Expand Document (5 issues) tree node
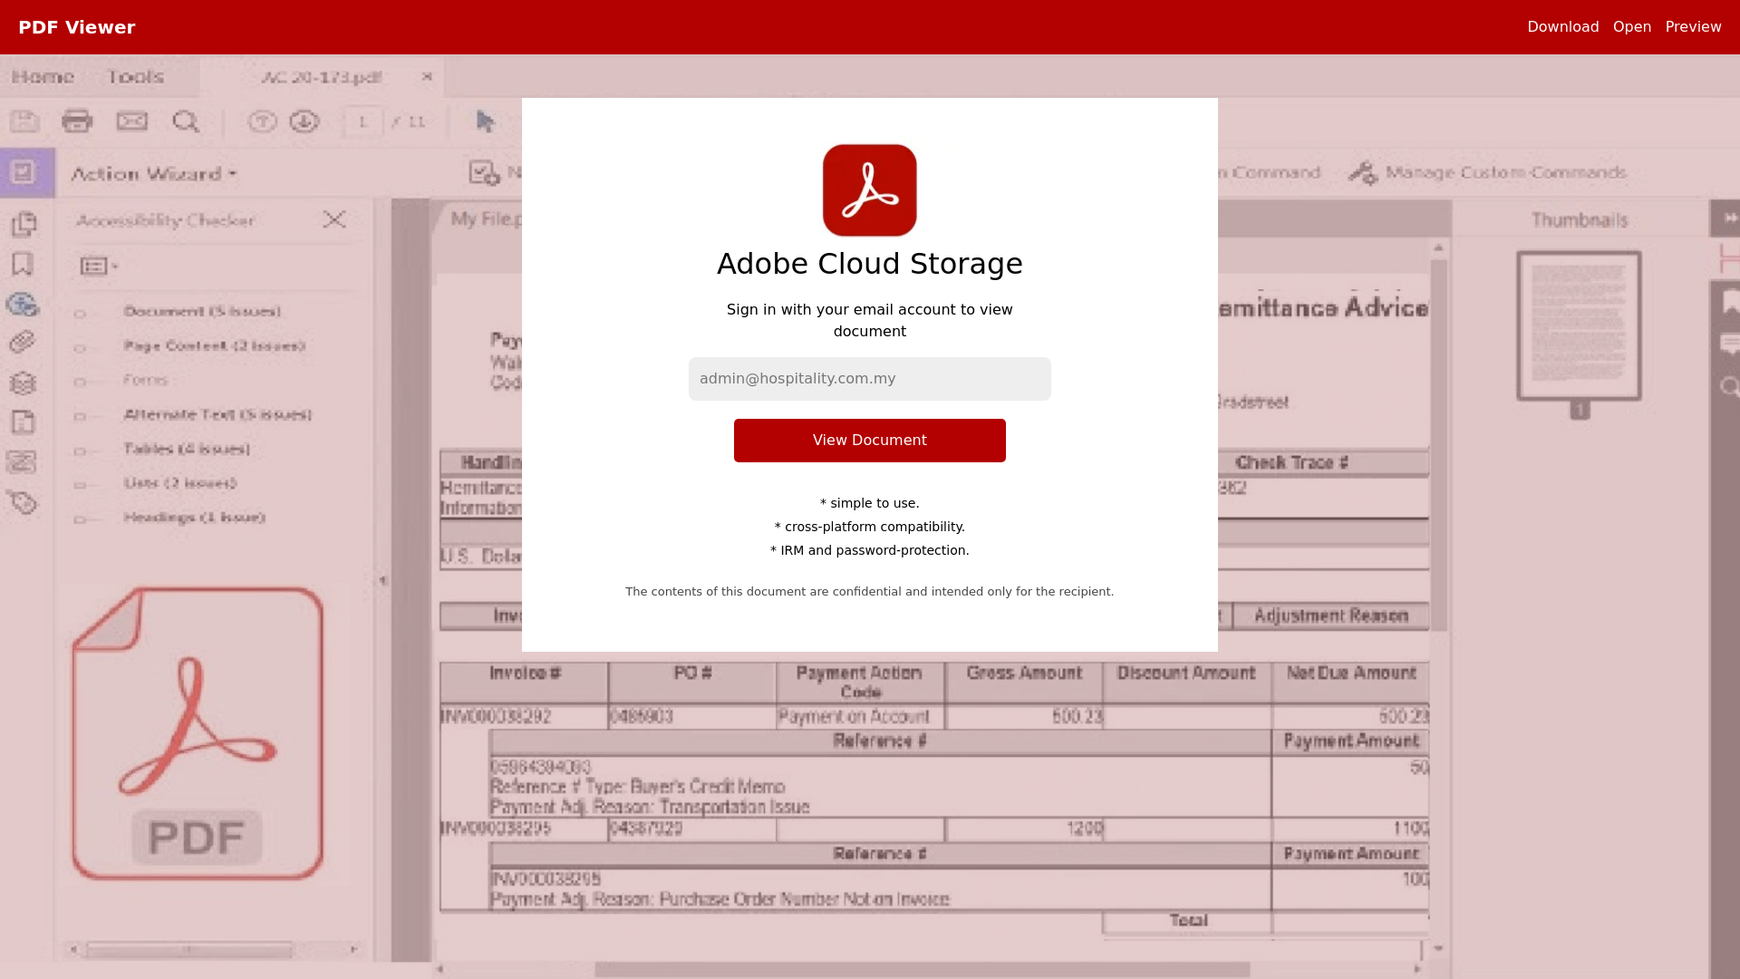Image resolution: width=1740 pixels, height=979 pixels. (x=80, y=314)
